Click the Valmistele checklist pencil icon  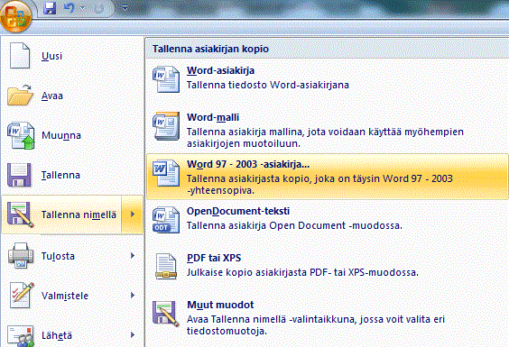tap(22, 295)
